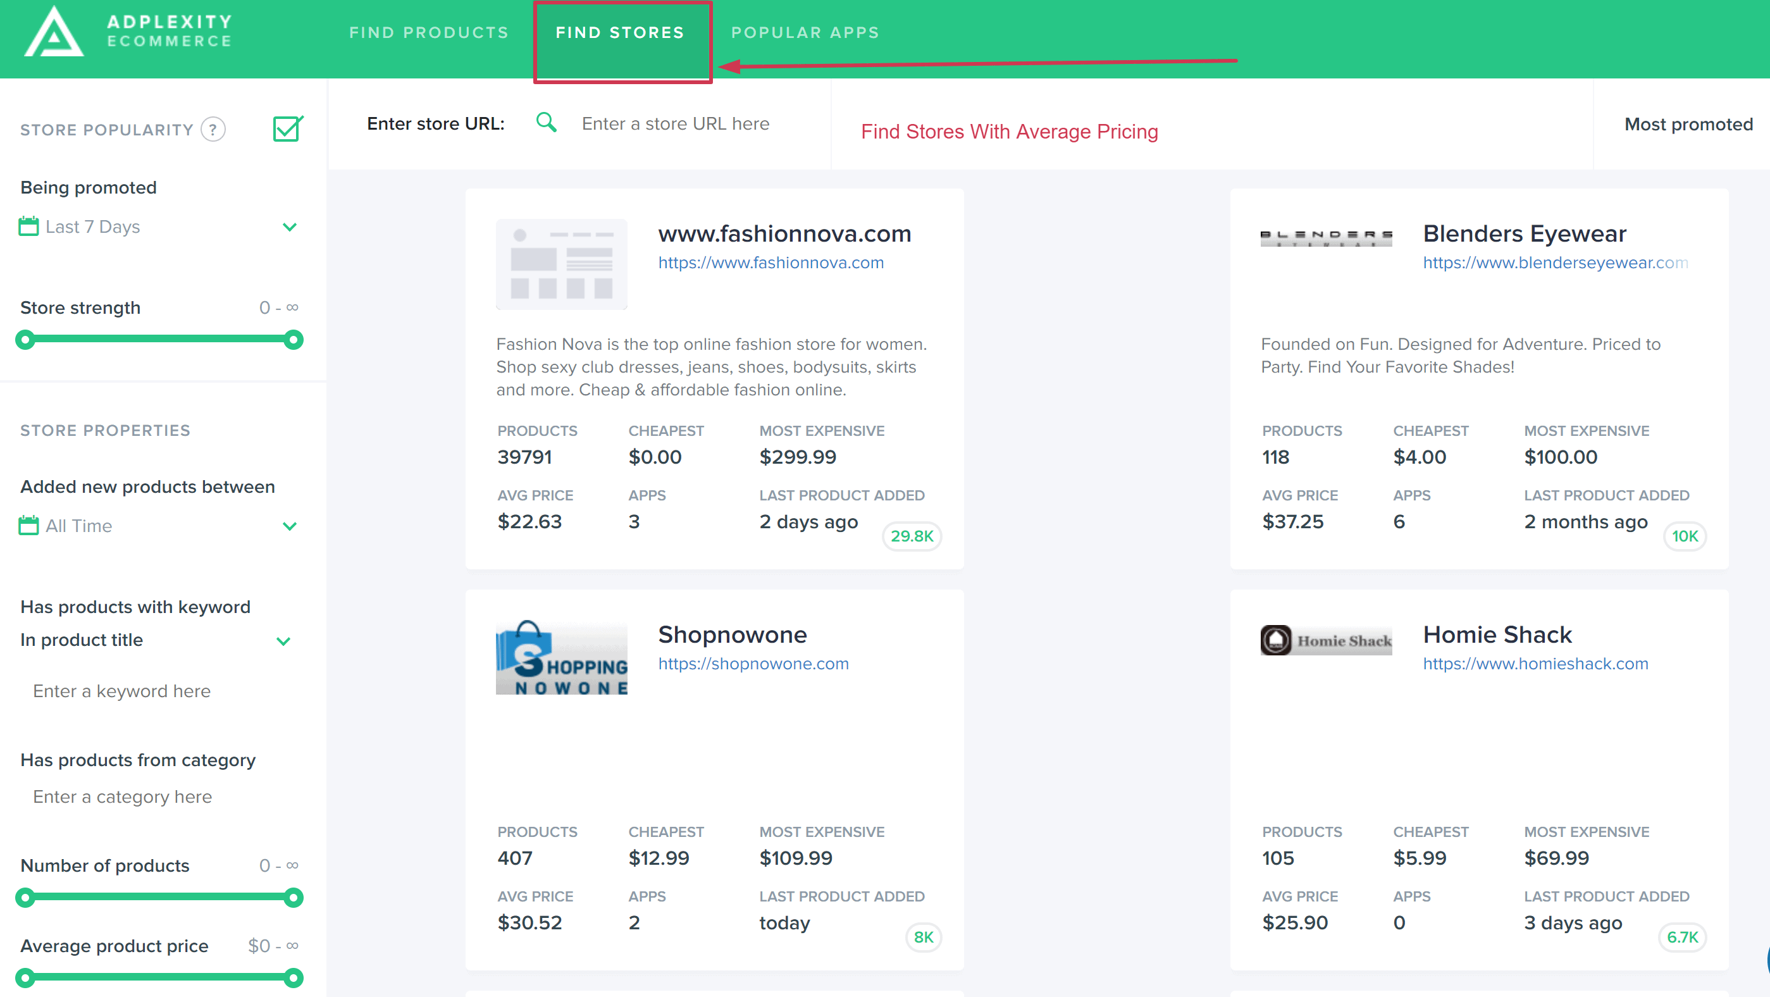Click the All Time calendar icon
1770x997 pixels.
[29, 526]
